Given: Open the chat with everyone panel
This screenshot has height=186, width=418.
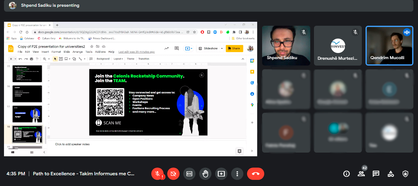Looking at the screenshot, I should coord(376,174).
